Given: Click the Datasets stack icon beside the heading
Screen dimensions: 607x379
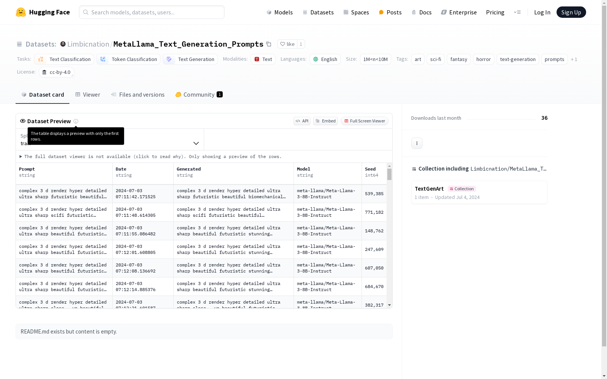Looking at the screenshot, I should [x=19, y=44].
